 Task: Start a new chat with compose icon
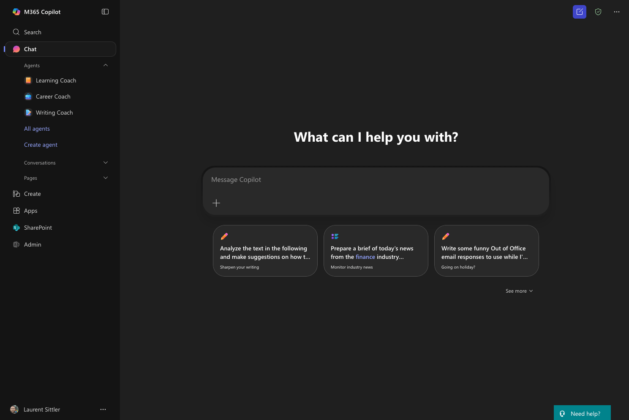tap(580, 12)
